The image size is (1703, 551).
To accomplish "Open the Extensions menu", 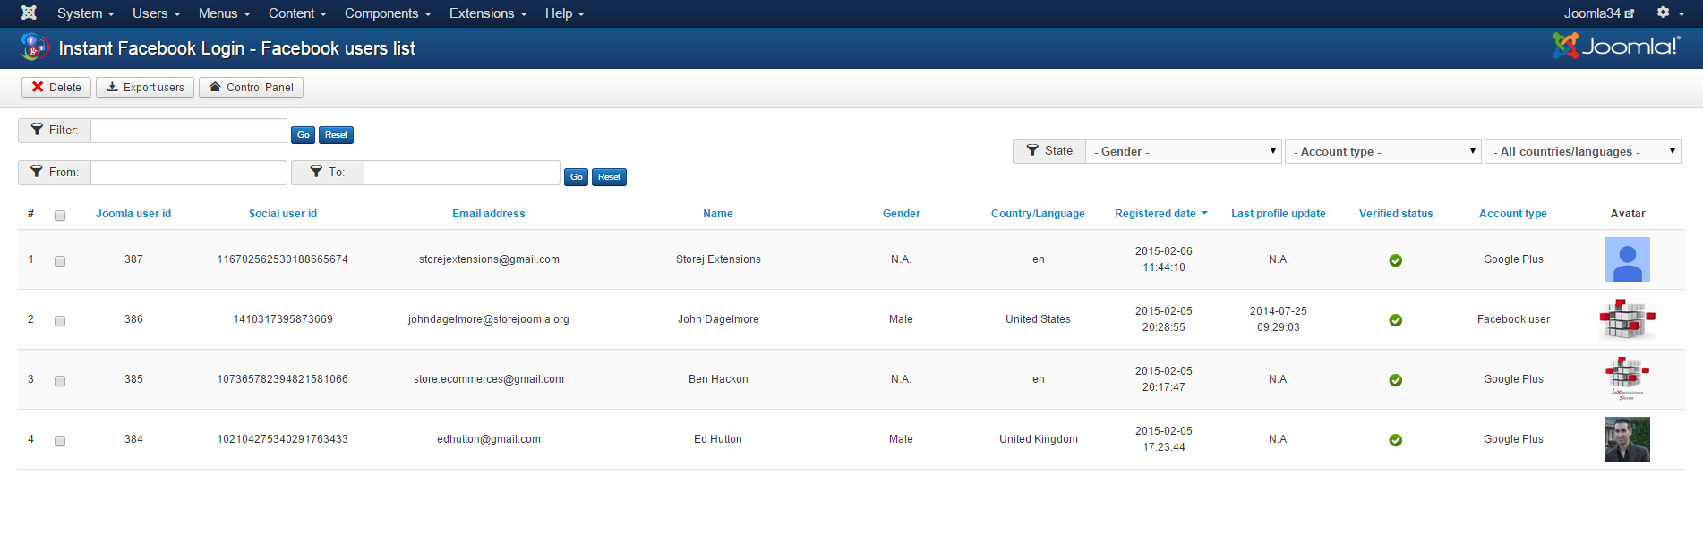I will pyautogui.click(x=488, y=13).
